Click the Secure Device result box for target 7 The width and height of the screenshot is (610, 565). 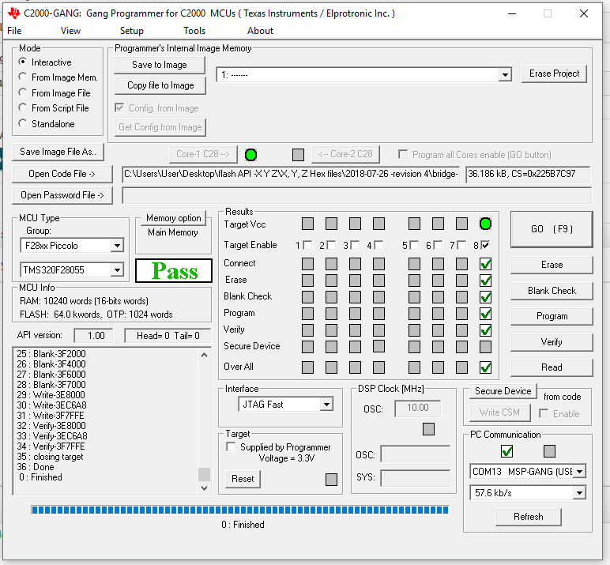pyautogui.click(x=461, y=347)
